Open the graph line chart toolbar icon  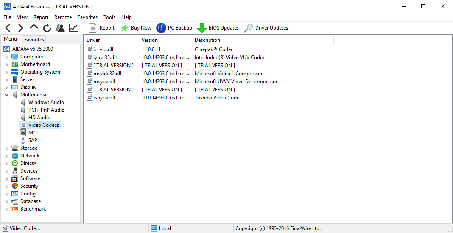pos(73,28)
